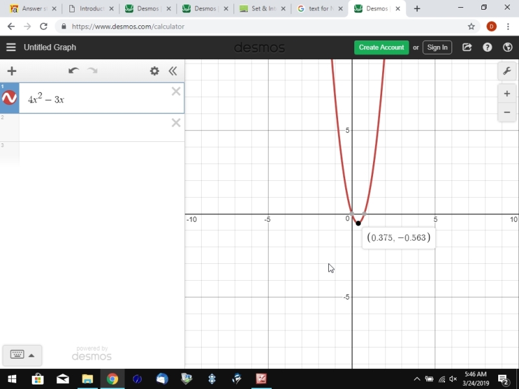Click the gray x-intercept point right of origin
This screenshot has width=519, height=389.
[x=364, y=214]
